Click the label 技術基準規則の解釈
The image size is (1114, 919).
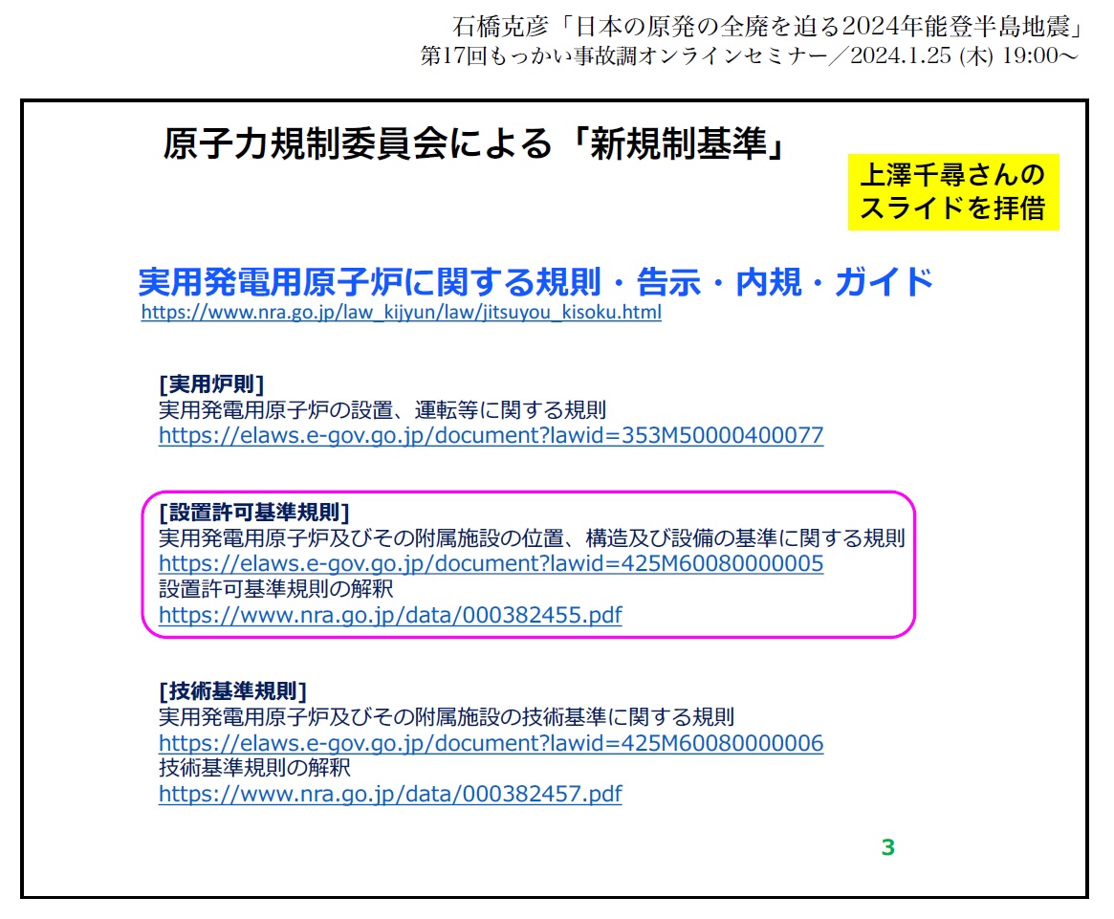(x=254, y=768)
